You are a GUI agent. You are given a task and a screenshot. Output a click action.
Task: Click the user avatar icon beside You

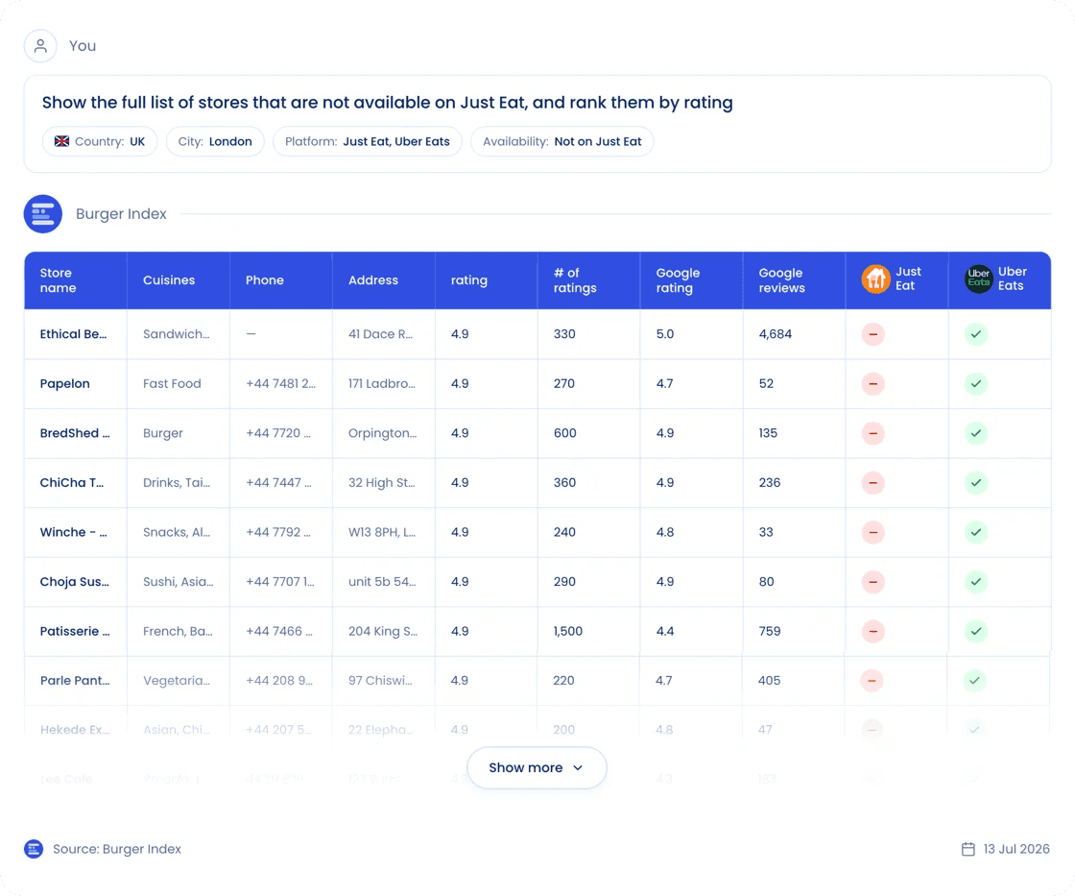click(40, 46)
